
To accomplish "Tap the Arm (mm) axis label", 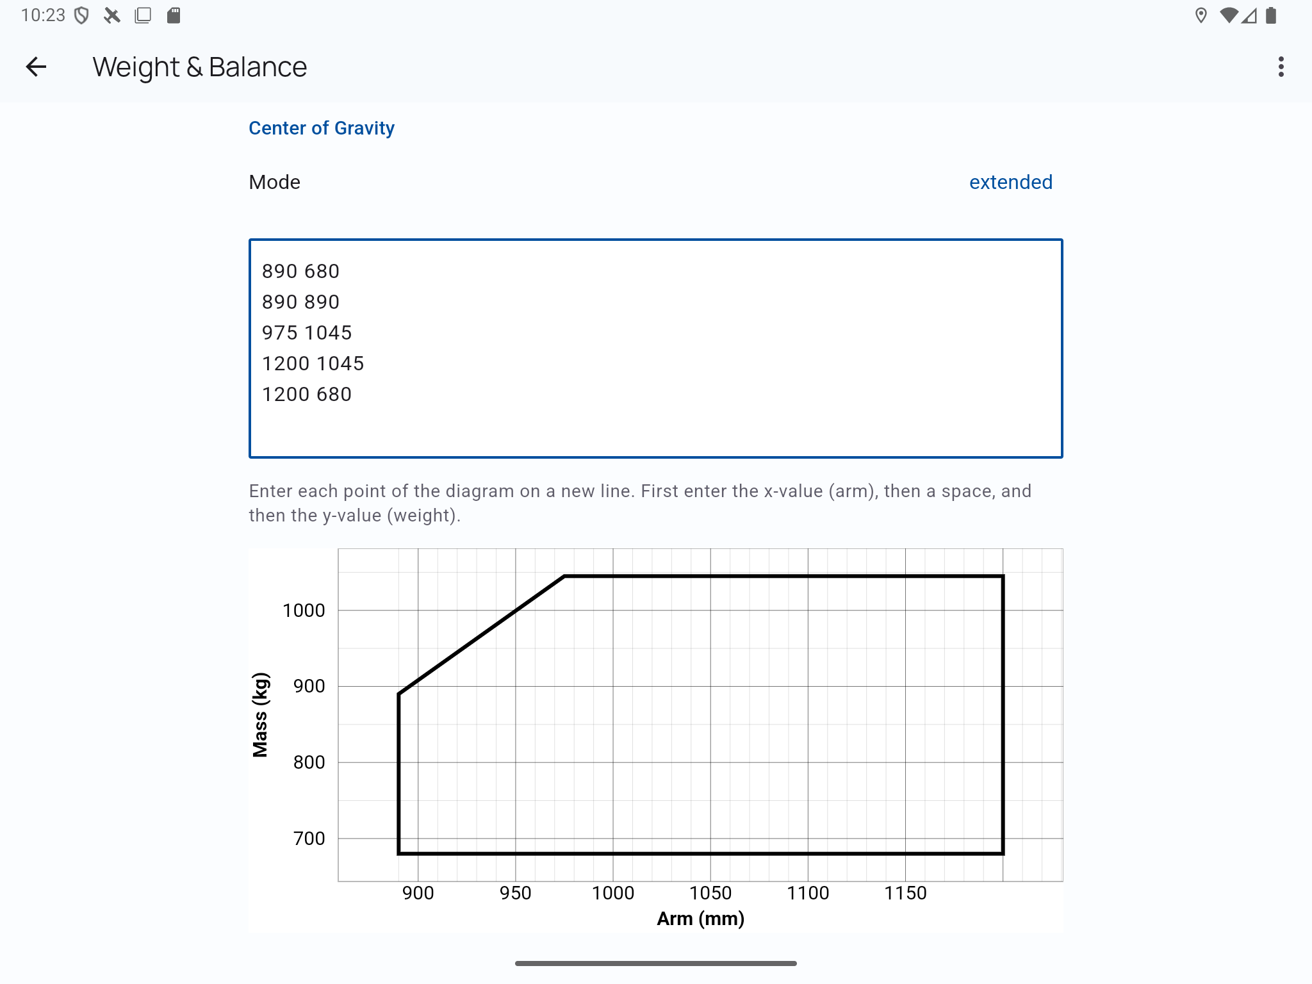I will [700, 919].
